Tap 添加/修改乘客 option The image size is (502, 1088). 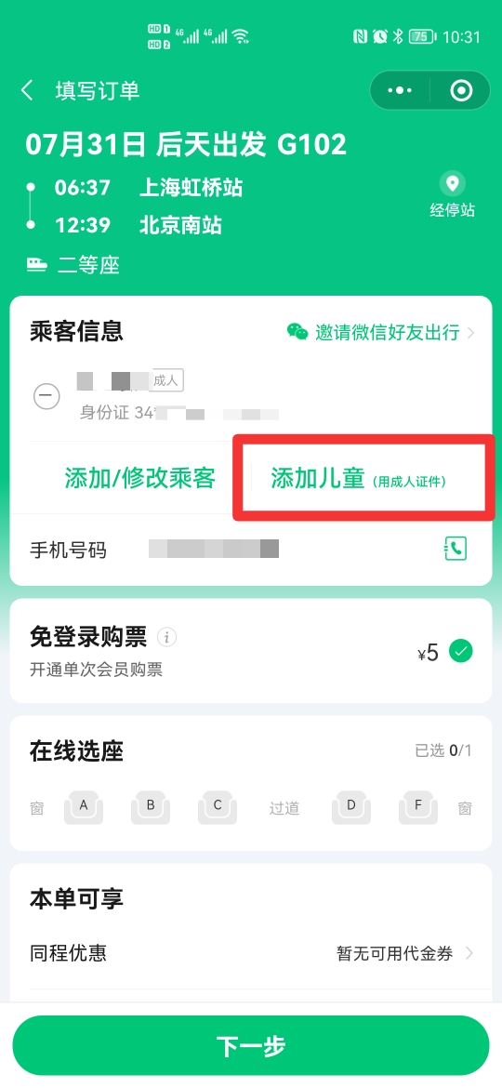140,478
